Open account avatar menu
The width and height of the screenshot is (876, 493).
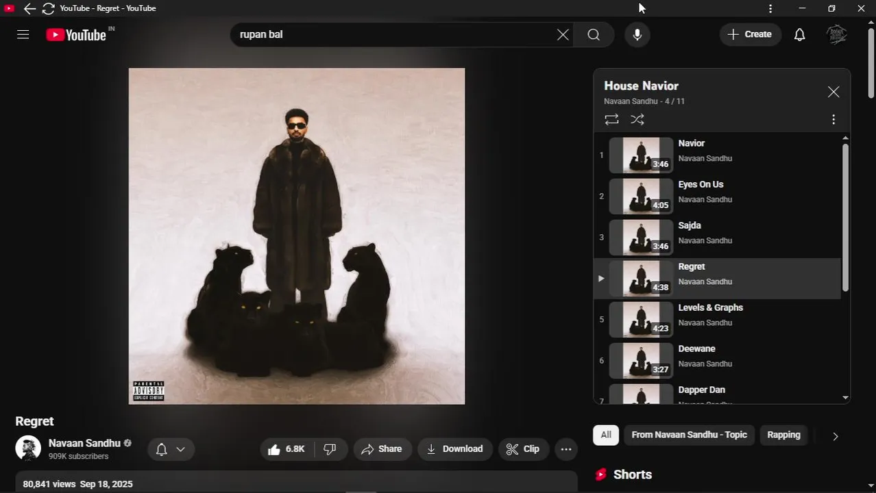coord(837,34)
